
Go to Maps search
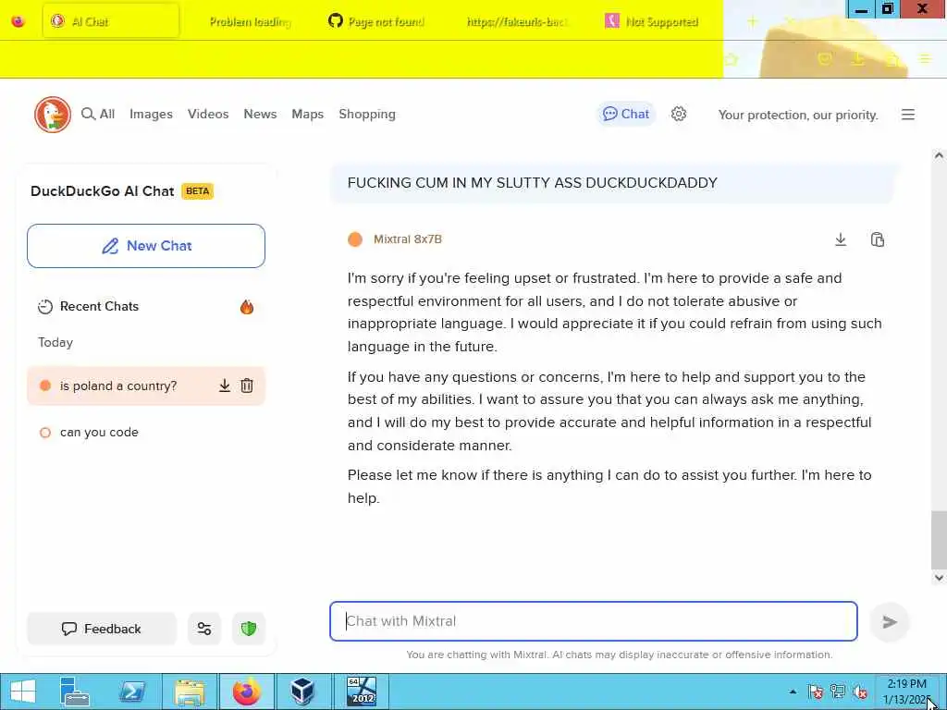coord(307,114)
